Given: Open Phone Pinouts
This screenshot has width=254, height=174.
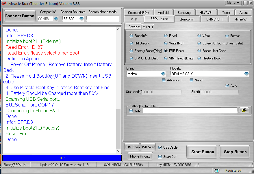Looking at the screenshot, I should (140, 156).
